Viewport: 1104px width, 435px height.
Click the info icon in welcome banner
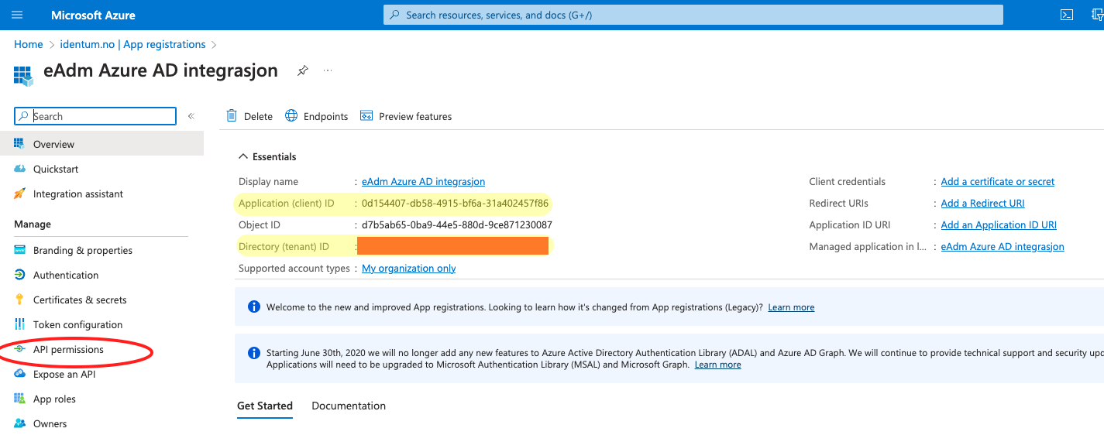253,307
